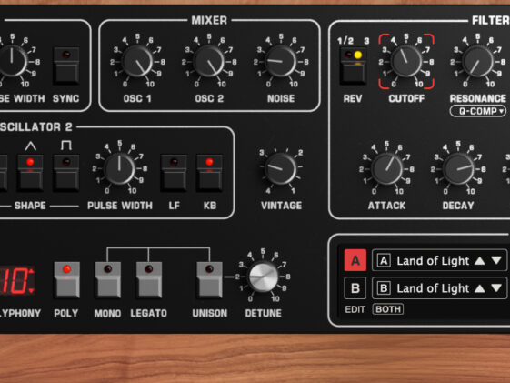Click the silver DETUNE knob

pos(263,277)
